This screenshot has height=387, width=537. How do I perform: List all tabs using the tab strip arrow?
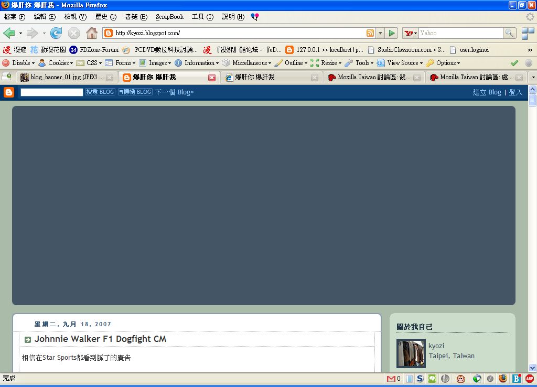(533, 78)
